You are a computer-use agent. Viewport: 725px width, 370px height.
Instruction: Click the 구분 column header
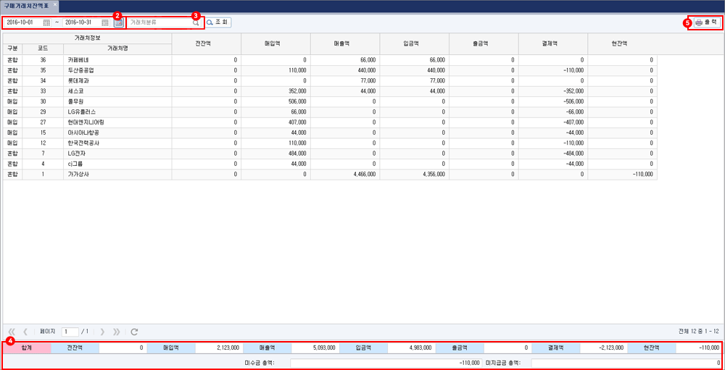[x=12, y=49]
